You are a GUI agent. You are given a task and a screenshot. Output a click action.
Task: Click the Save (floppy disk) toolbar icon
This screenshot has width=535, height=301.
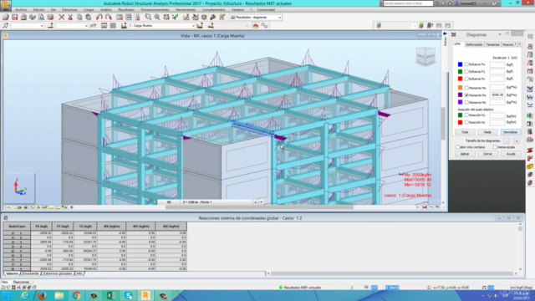coord(15,17)
